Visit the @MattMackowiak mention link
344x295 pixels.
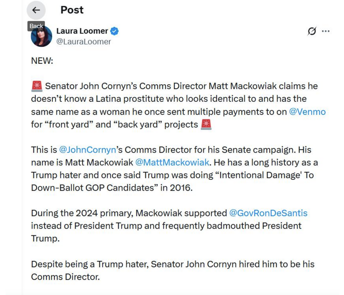[172, 162]
